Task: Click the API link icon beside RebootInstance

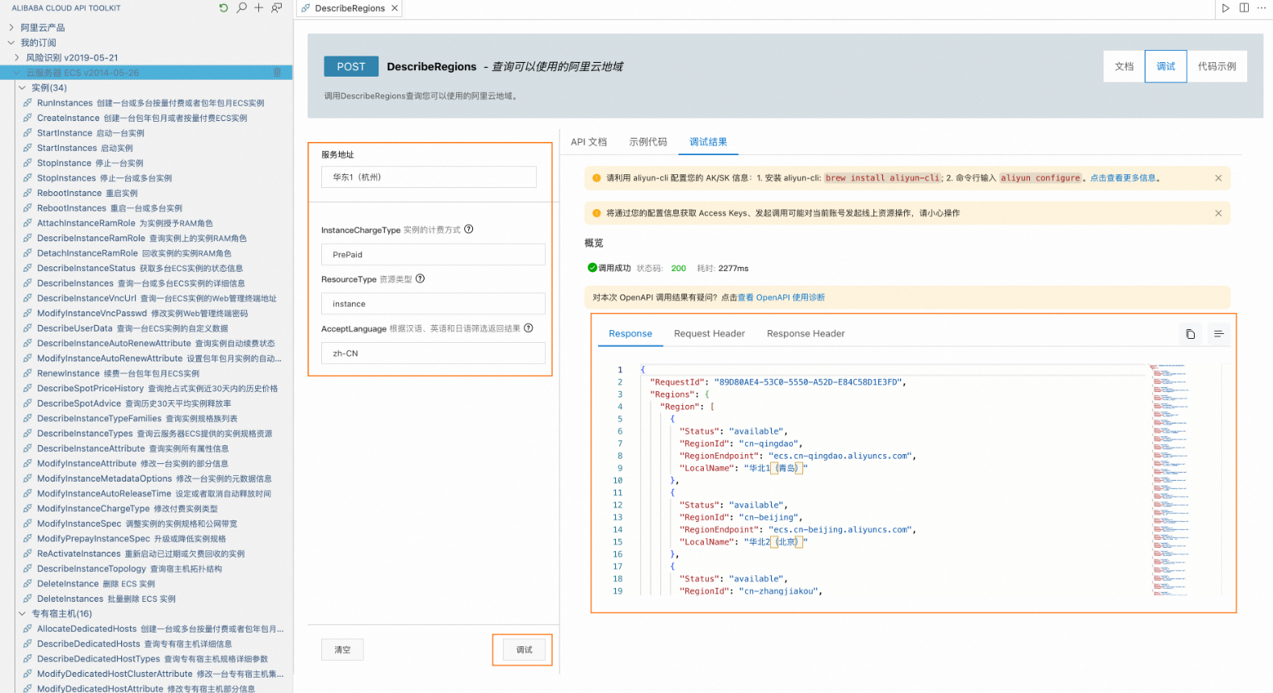Action: pos(27,194)
